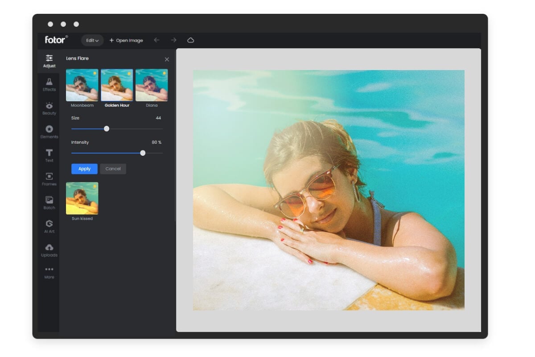This screenshot has width=535, height=357.
Task: Open the Edit mode dropdown
Action: pyautogui.click(x=92, y=40)
